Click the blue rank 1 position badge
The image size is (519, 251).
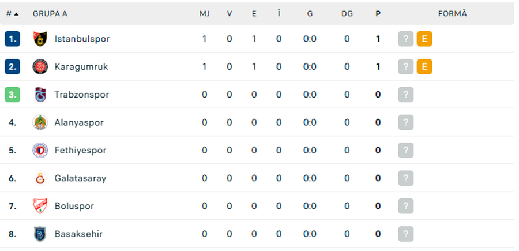pos(12,39)
